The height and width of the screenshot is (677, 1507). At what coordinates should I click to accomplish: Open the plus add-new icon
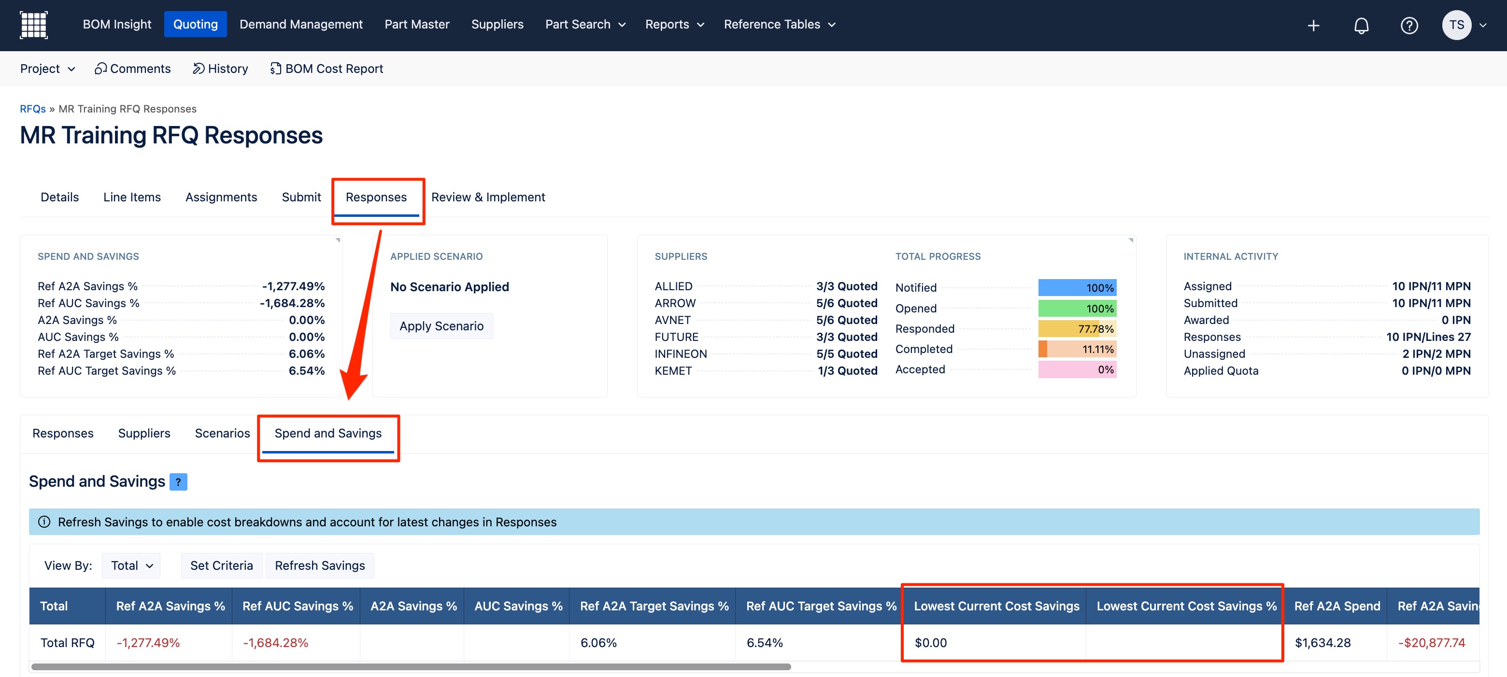[1313, 25]
